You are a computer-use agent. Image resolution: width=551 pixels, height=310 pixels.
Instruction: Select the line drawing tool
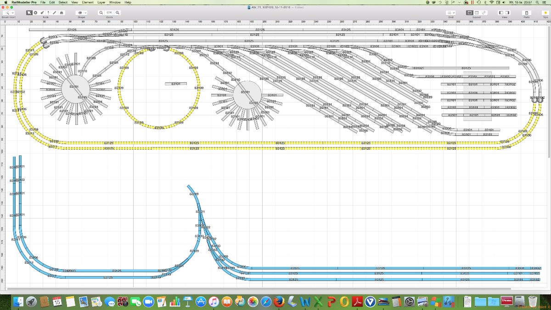pyautogui.click(x=55, y=13)
